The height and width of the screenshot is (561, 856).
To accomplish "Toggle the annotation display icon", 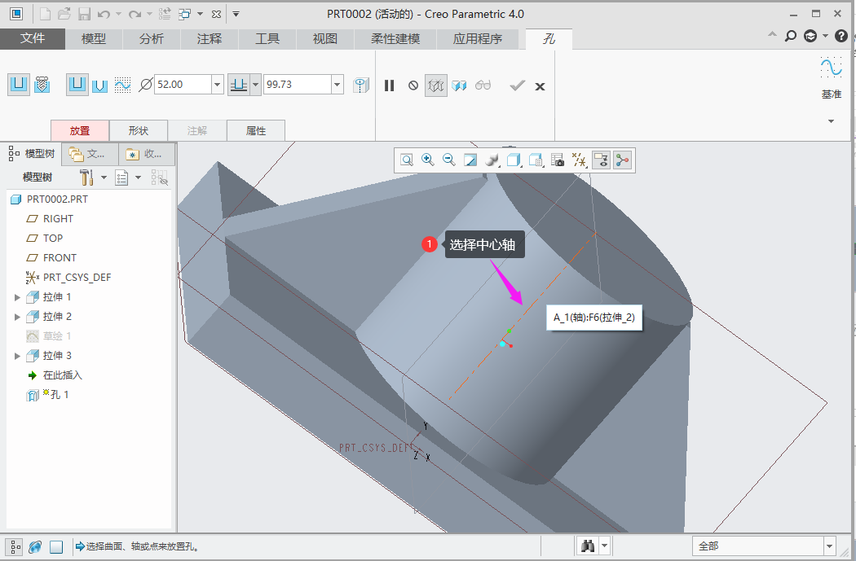I will click(x=601, y=160).
